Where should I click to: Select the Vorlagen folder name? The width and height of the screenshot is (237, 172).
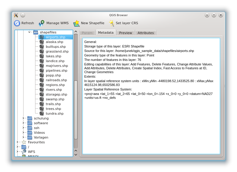[41, 137]
